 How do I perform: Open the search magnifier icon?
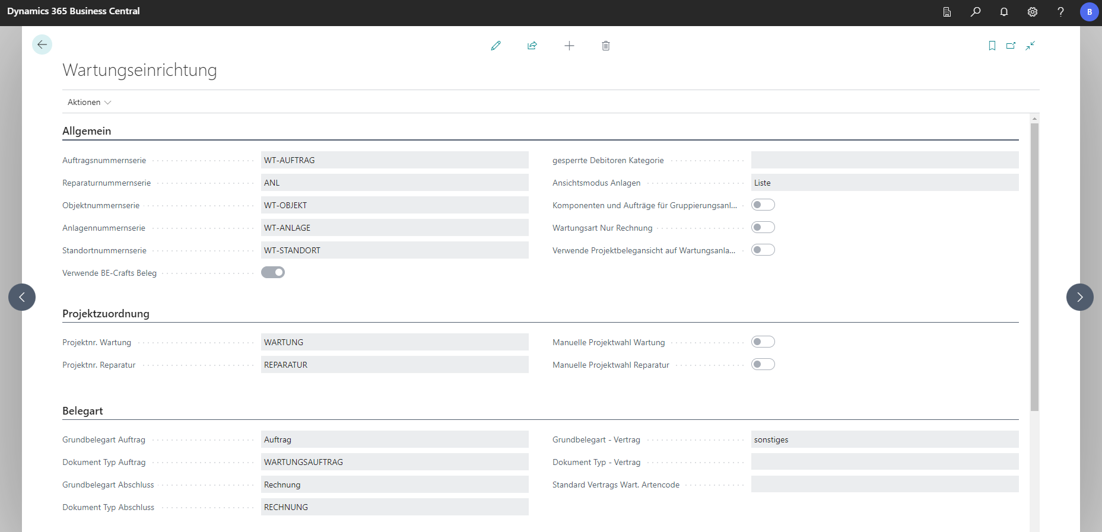[x=976, y=12]
